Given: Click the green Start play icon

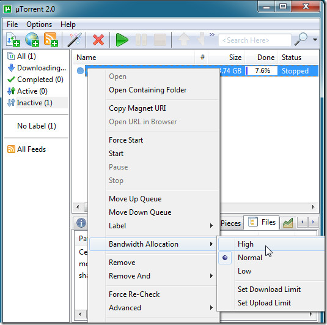Looking at the screenshot, I should [x=122, y=40].
